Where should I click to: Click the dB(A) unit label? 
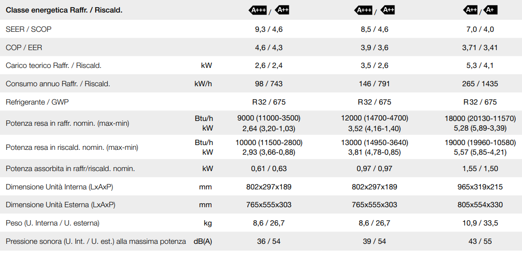click(x=202, y=241)
